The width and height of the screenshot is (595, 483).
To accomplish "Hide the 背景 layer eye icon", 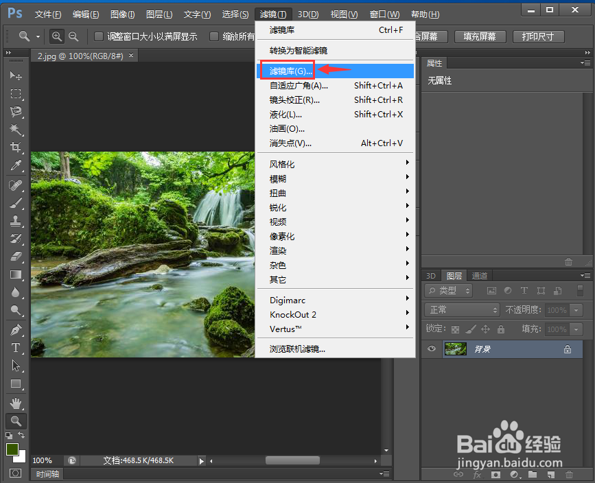I will (432, 349).
